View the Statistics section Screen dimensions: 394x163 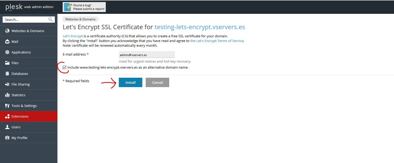28,95
